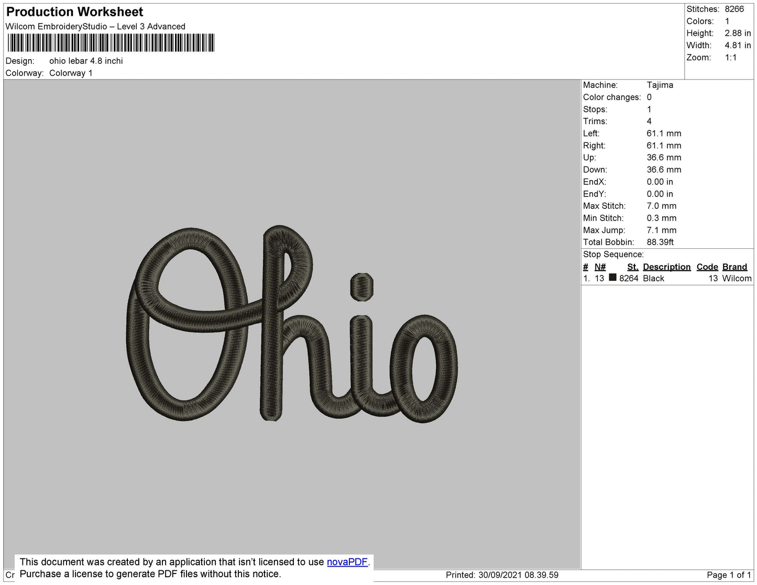Screen dimensions: 757x585
Task: Click the novaPDF hyperlink
Action: point(347,562)
